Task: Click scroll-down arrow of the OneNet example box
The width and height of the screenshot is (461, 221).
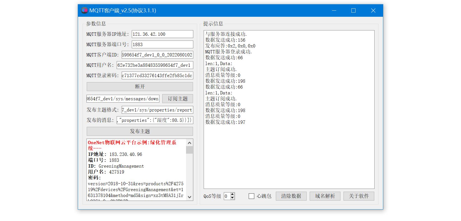Action: (189, 197)
